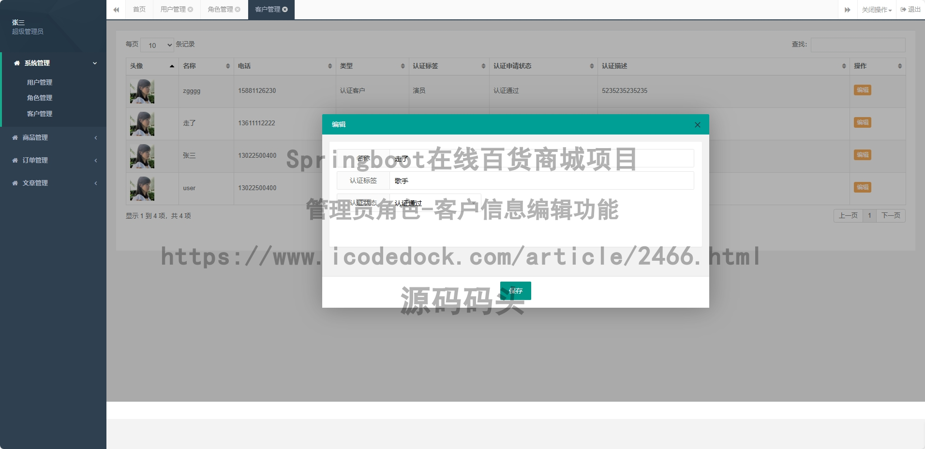Click the avatar thumbnail in zgggg row

(x=142, y=91)
